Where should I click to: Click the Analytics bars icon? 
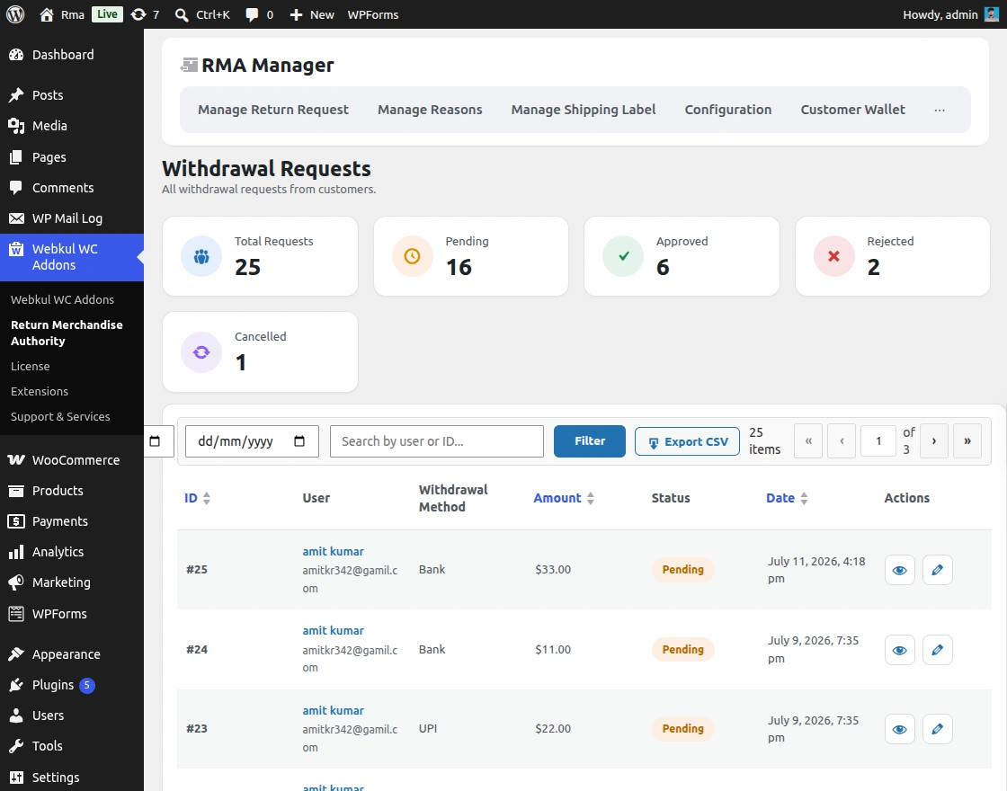point(16,552)
